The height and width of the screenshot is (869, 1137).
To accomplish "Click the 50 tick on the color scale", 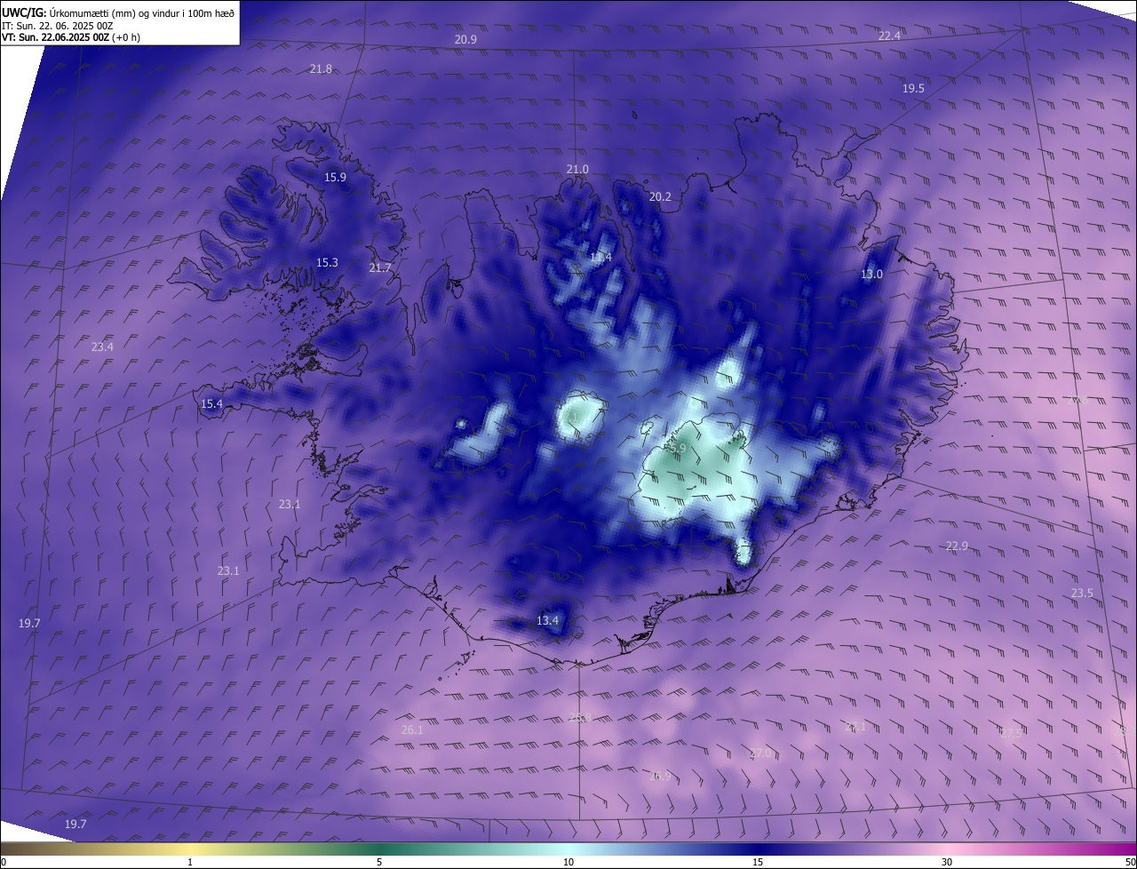I will click(x=1130, y=863).
